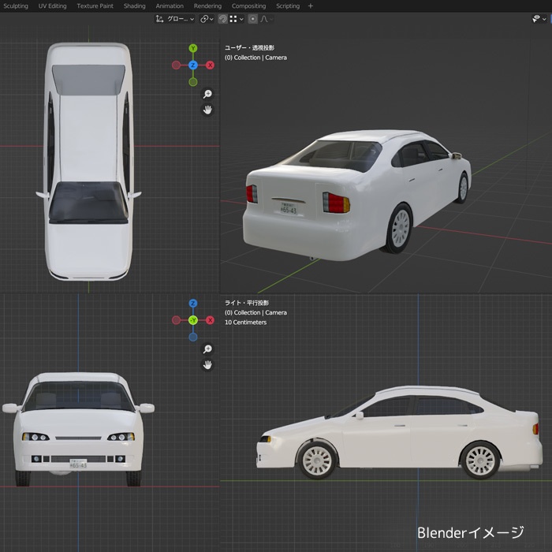
Task: Click green Y axis on top viewport gizmo
Action: [193, 48]
